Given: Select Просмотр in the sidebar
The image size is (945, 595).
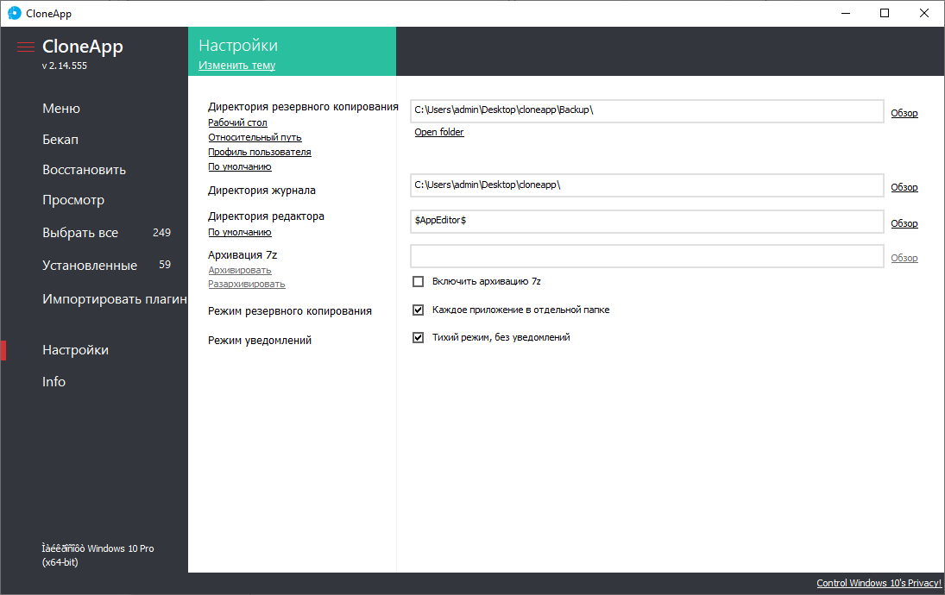Looking at the screenshot, I should 72,200.
